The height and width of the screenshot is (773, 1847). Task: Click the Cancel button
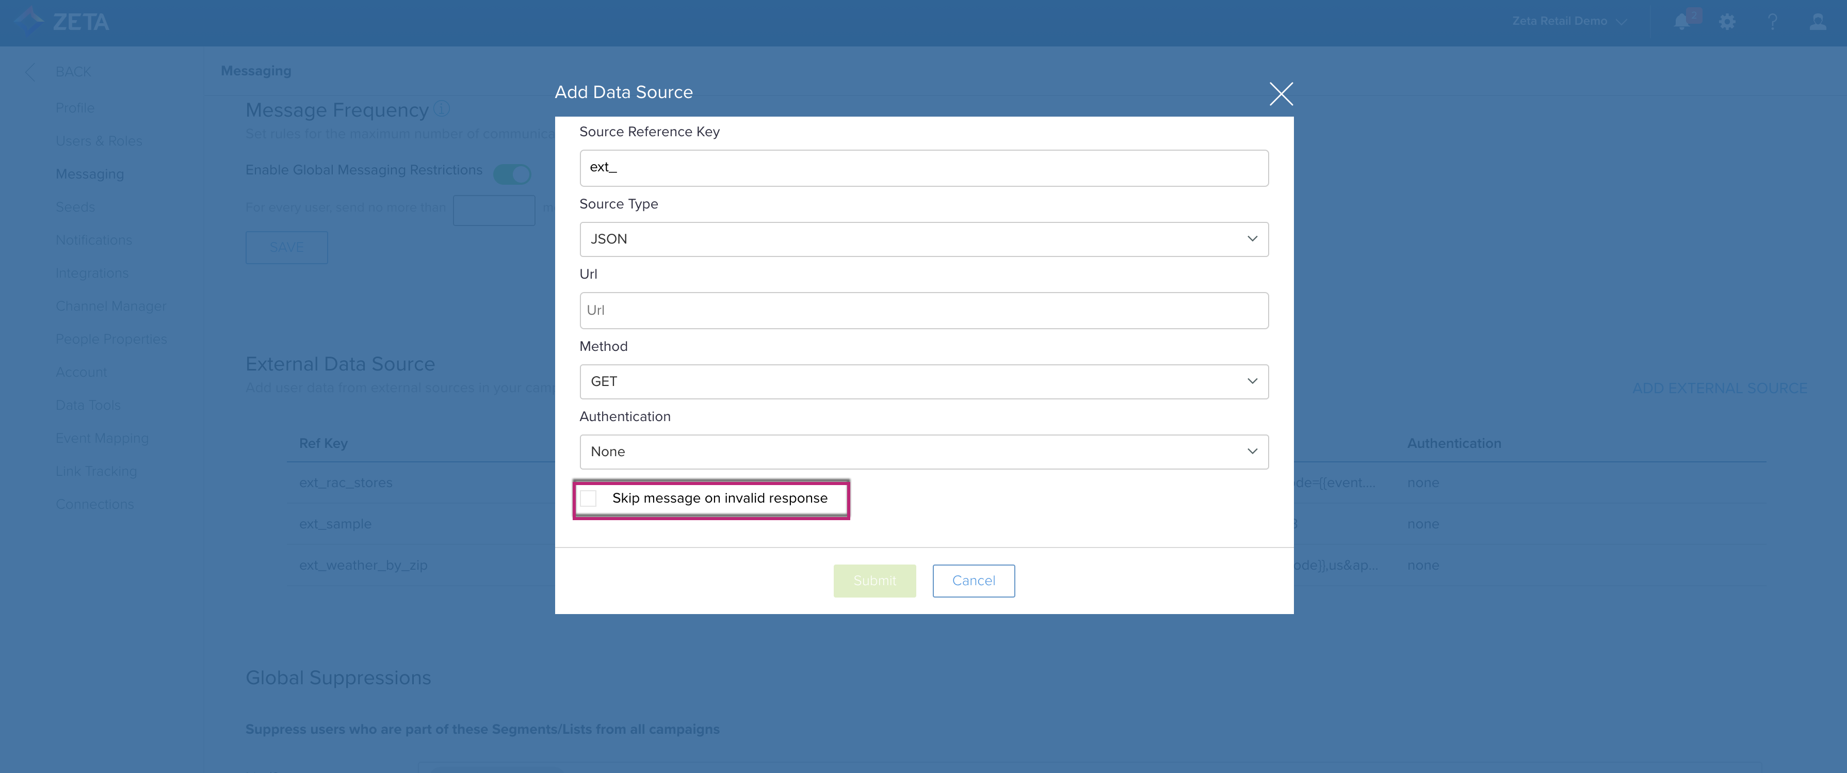973,581
